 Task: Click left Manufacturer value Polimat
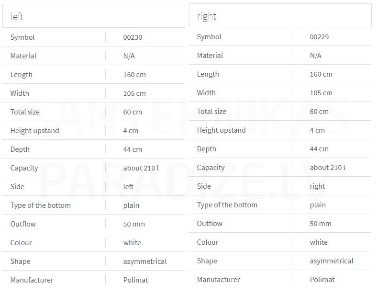click(x=135, y=280)
